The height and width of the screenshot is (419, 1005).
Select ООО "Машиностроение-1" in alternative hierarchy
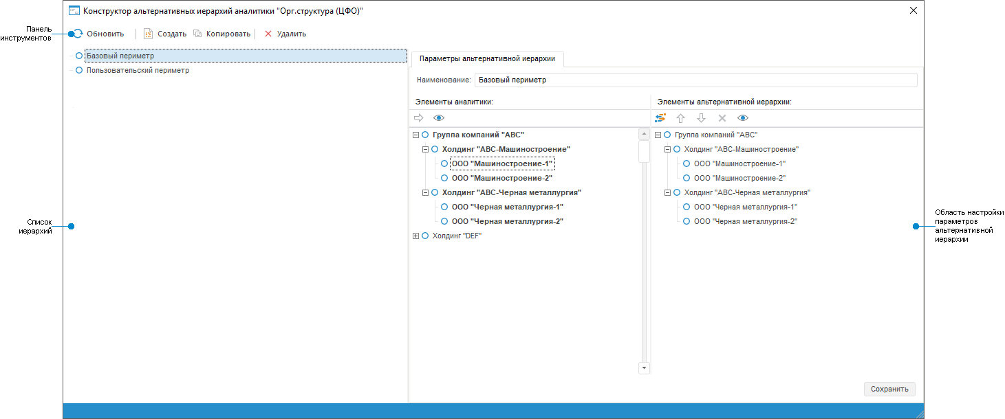pyautogui.click(x=739, y=163)
